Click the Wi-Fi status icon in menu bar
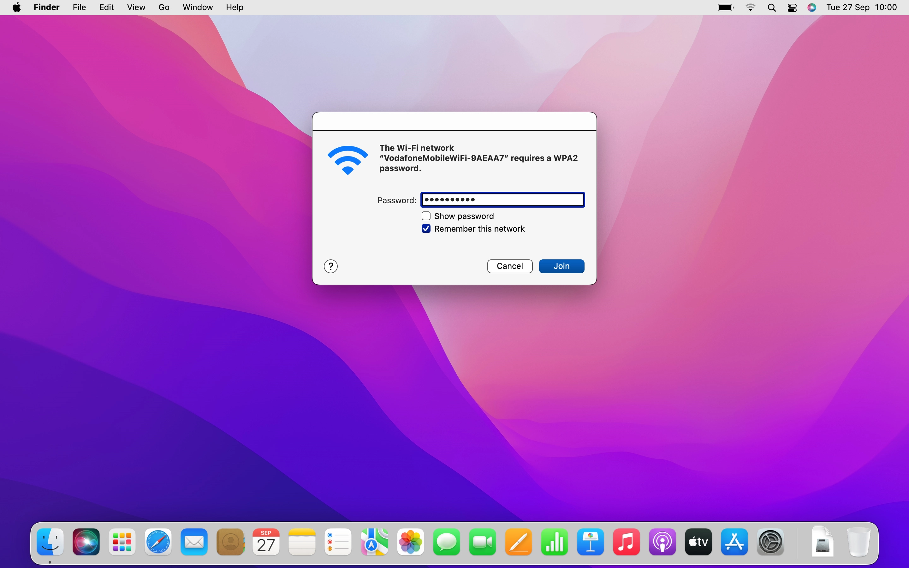Image resolution: width=909 pixels, height=568 pixels. click(x=750, y=8)
